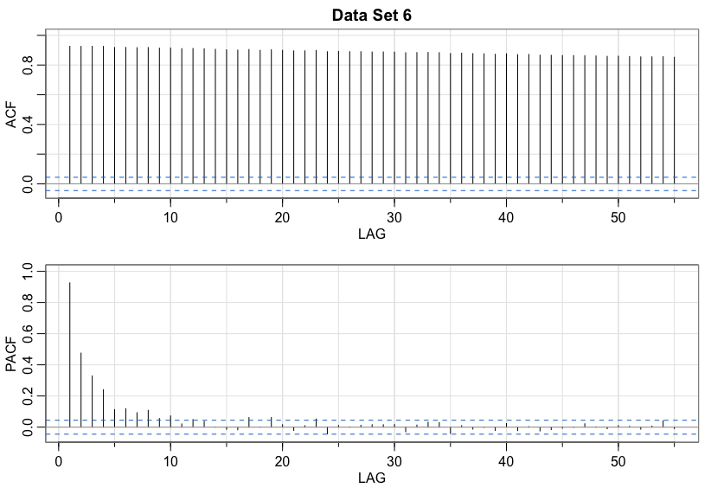The image size is (711, 488).
Task: Select the 1.0 tick label on PACF axis
Action: coord(29,273)
